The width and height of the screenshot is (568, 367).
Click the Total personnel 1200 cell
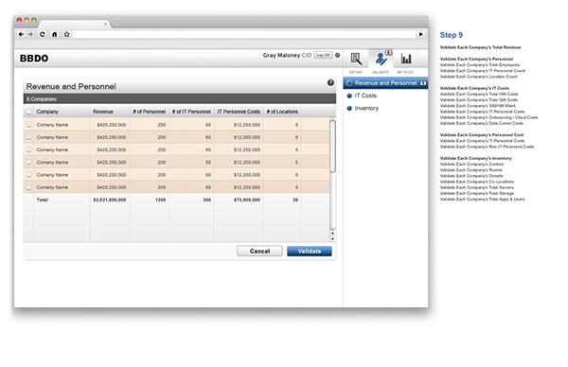coord(160,200)
